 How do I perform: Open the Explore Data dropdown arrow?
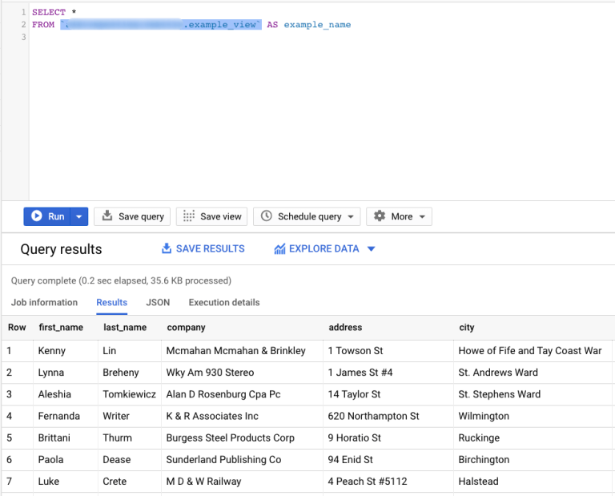point(371,249)
